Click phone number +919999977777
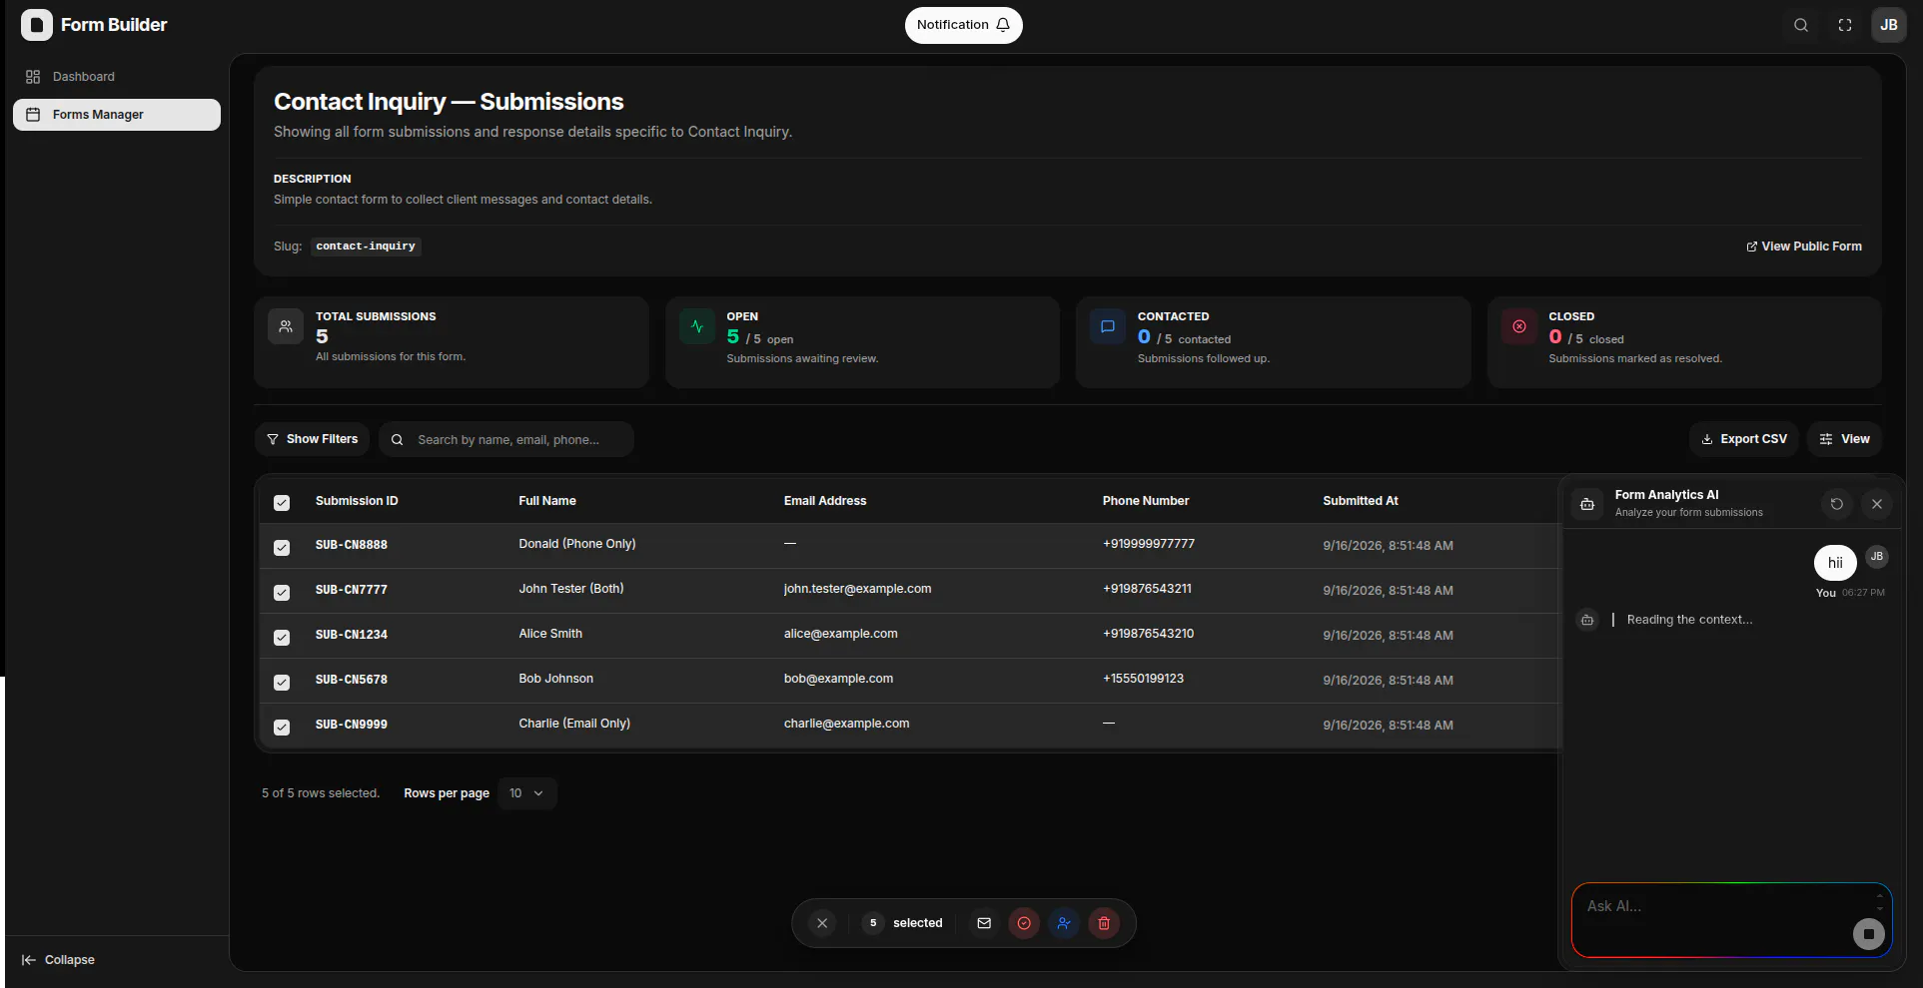The image size is (1923, 988). coord(1149,544)
